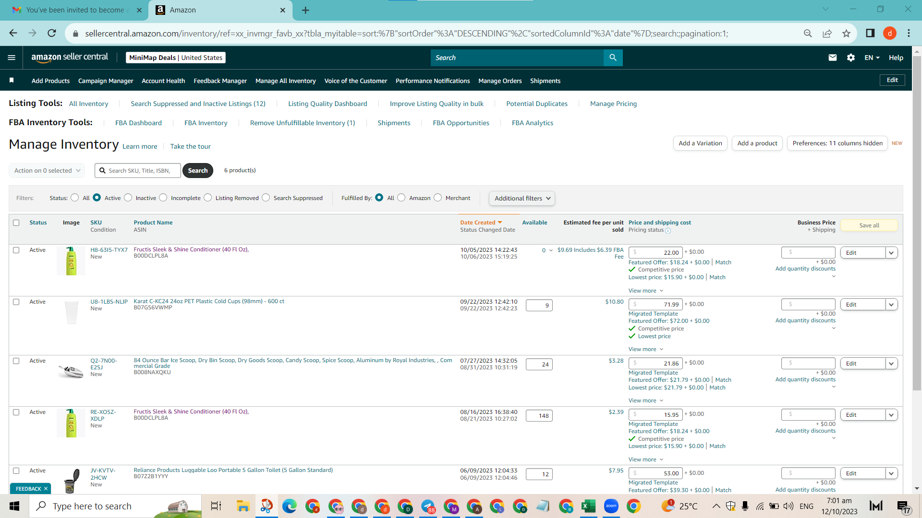Open the Listing Quality Dashboard link
Viewport: 922px width, 518px height.
(328, 104)
